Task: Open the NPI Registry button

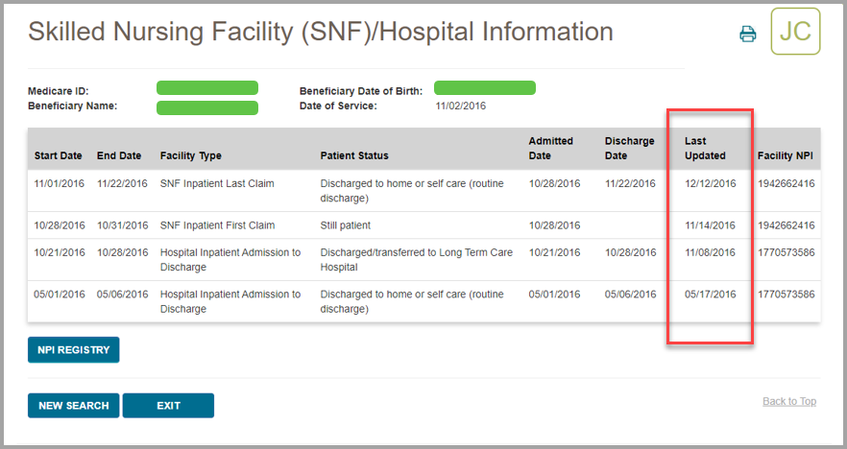Action: (73, 350)
